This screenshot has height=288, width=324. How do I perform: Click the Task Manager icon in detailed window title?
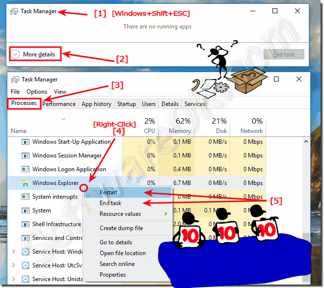(x=15, y=79)
